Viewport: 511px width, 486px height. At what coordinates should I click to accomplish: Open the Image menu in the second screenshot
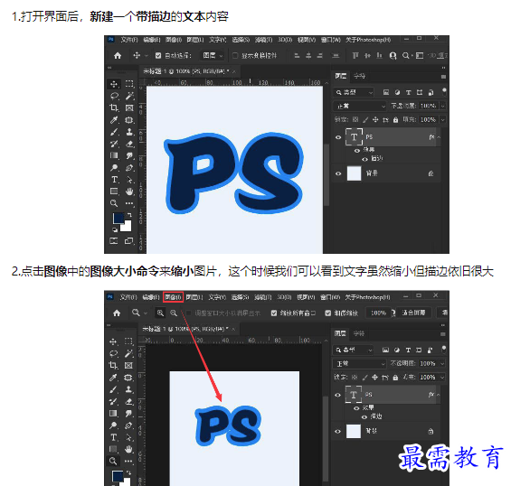(x=173, y=297)
